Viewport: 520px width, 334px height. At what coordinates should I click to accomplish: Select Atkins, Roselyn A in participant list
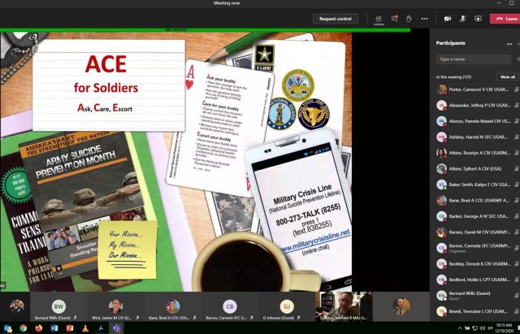(478, 153)
